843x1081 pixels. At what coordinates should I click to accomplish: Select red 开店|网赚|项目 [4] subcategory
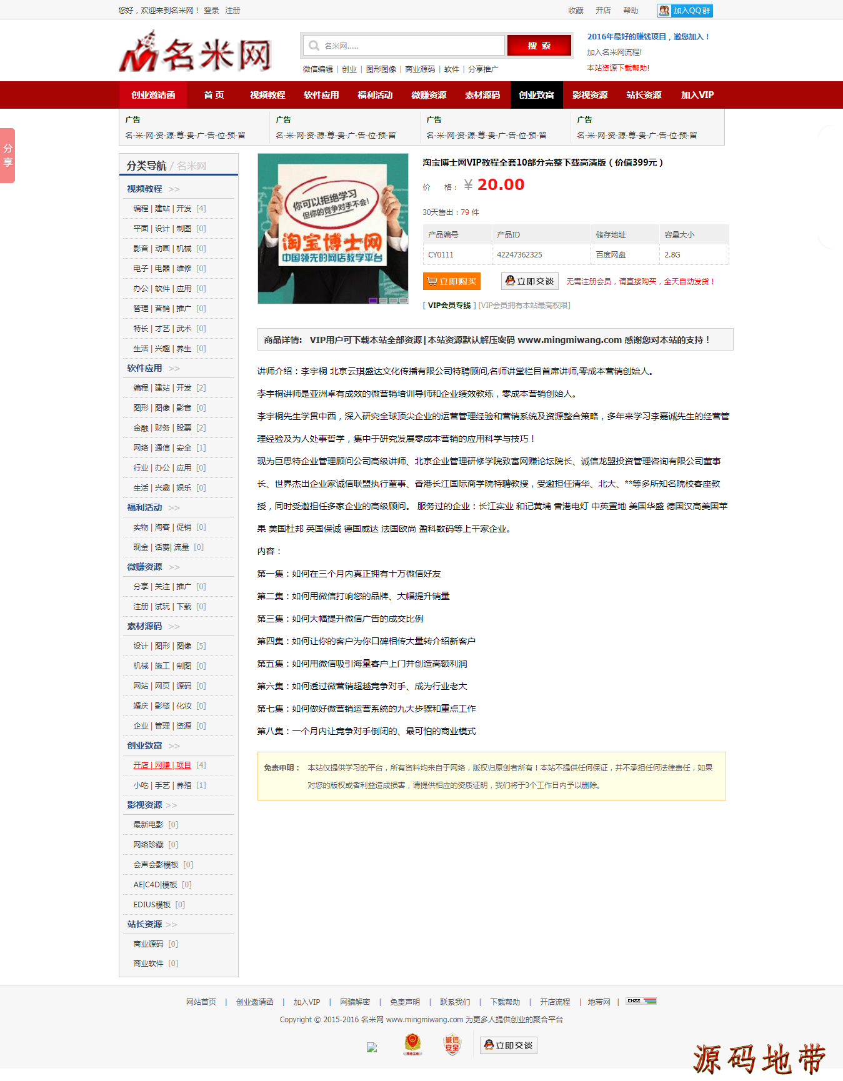click(169, 765)
